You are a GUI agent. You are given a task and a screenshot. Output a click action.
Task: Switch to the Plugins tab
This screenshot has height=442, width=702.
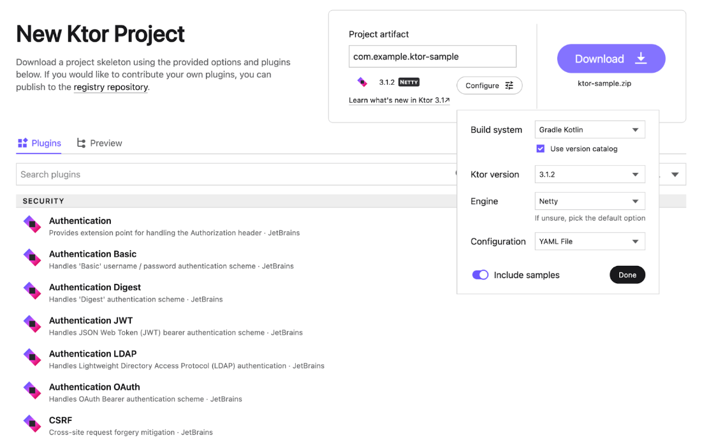39,143
